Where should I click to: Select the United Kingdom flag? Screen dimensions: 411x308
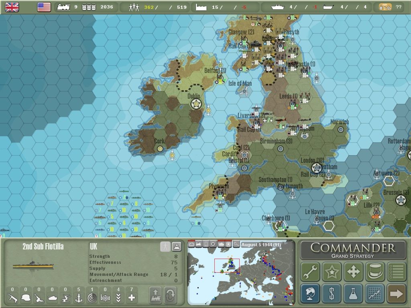point(12,7)
